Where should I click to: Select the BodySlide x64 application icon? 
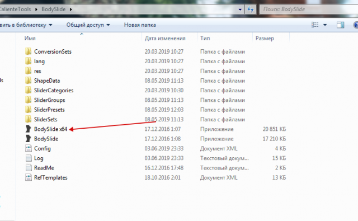click(x=28, y=129)
